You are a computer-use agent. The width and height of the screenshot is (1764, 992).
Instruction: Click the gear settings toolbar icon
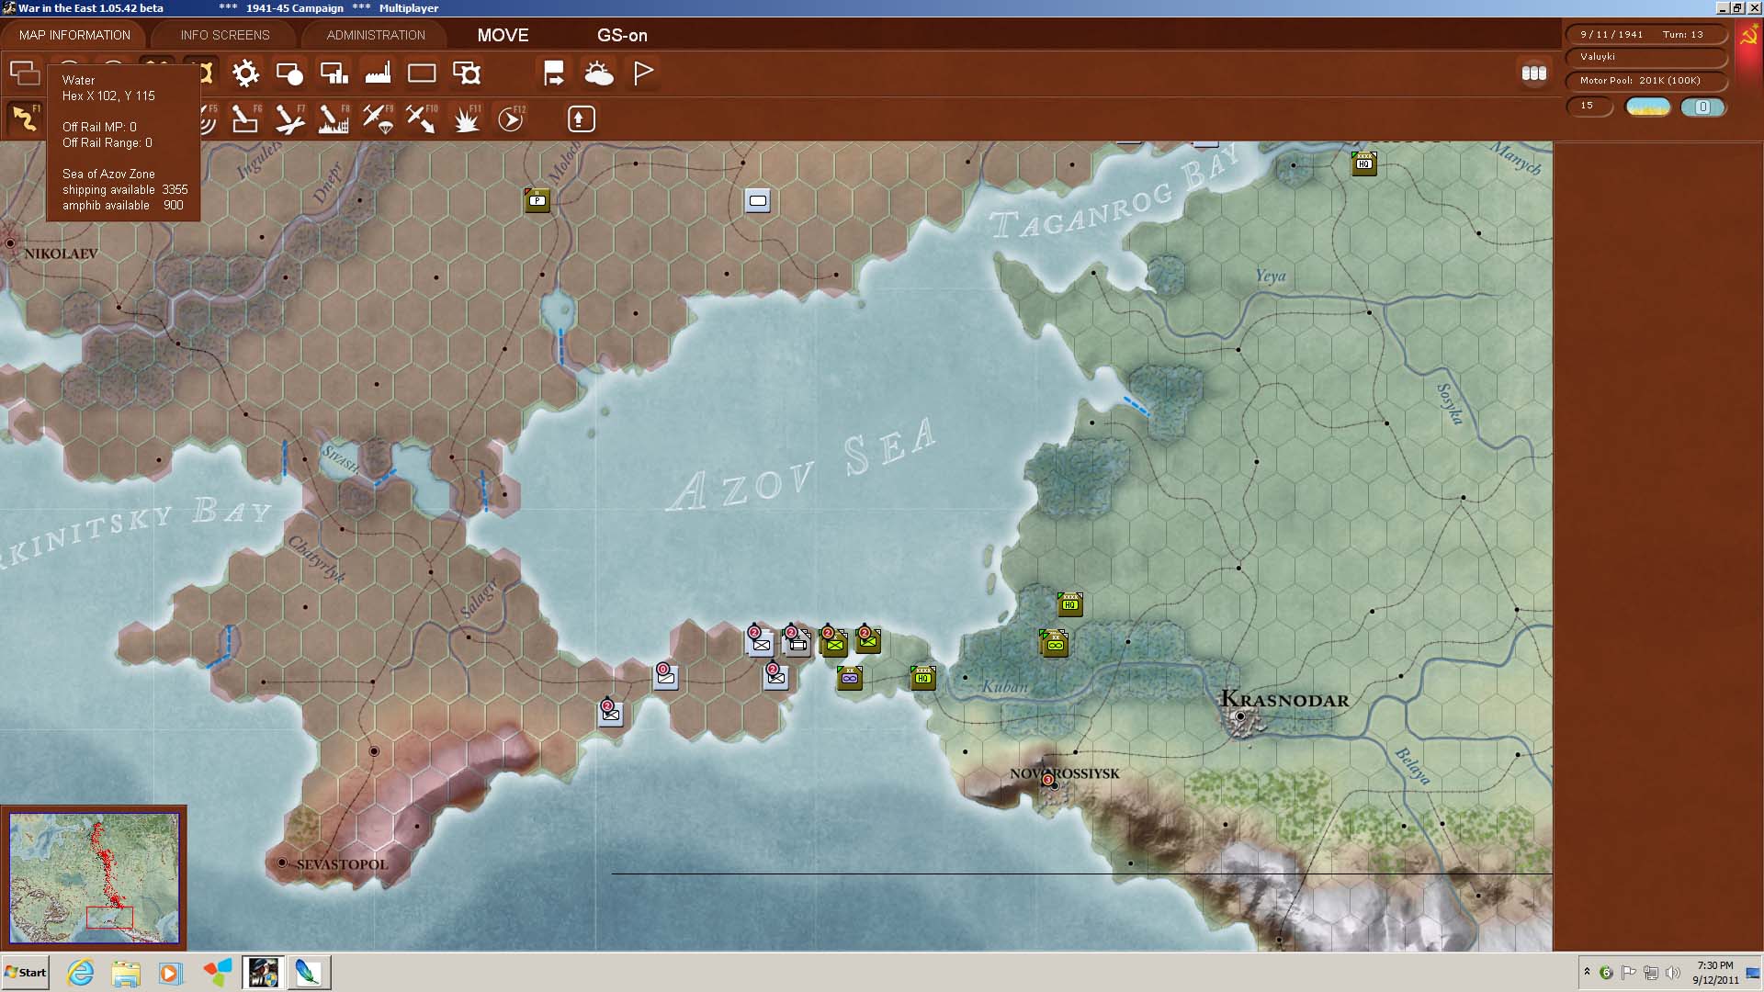(245, 73)
